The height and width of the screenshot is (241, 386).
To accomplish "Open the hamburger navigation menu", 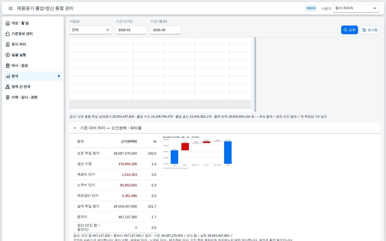I will point(11,8).
